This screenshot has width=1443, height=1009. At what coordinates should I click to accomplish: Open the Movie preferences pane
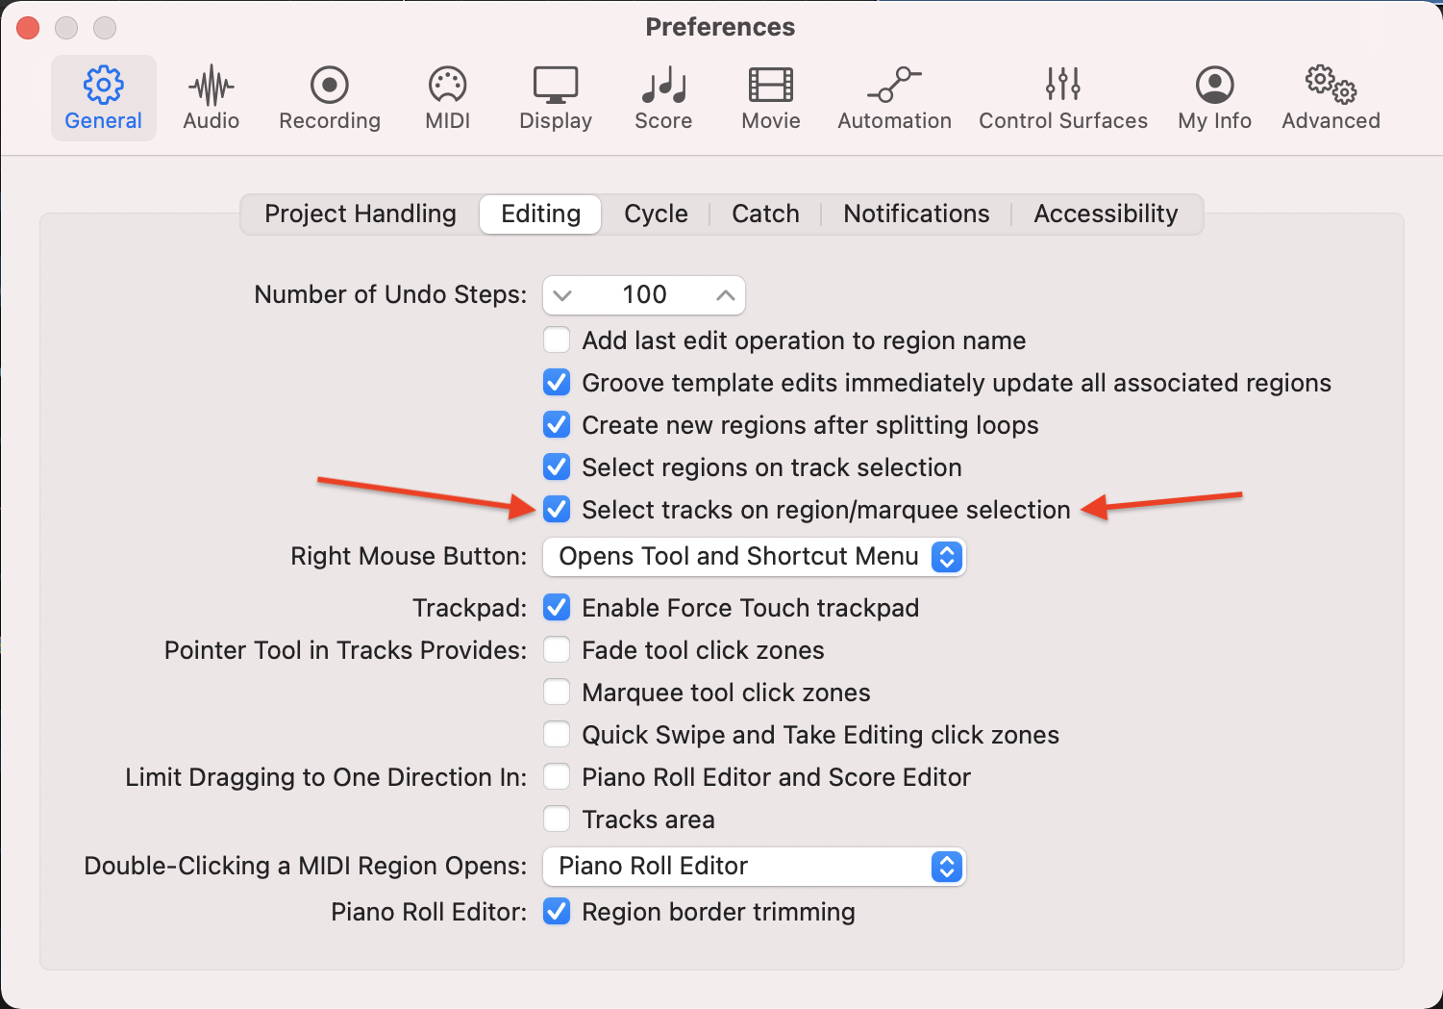[770, 98]
